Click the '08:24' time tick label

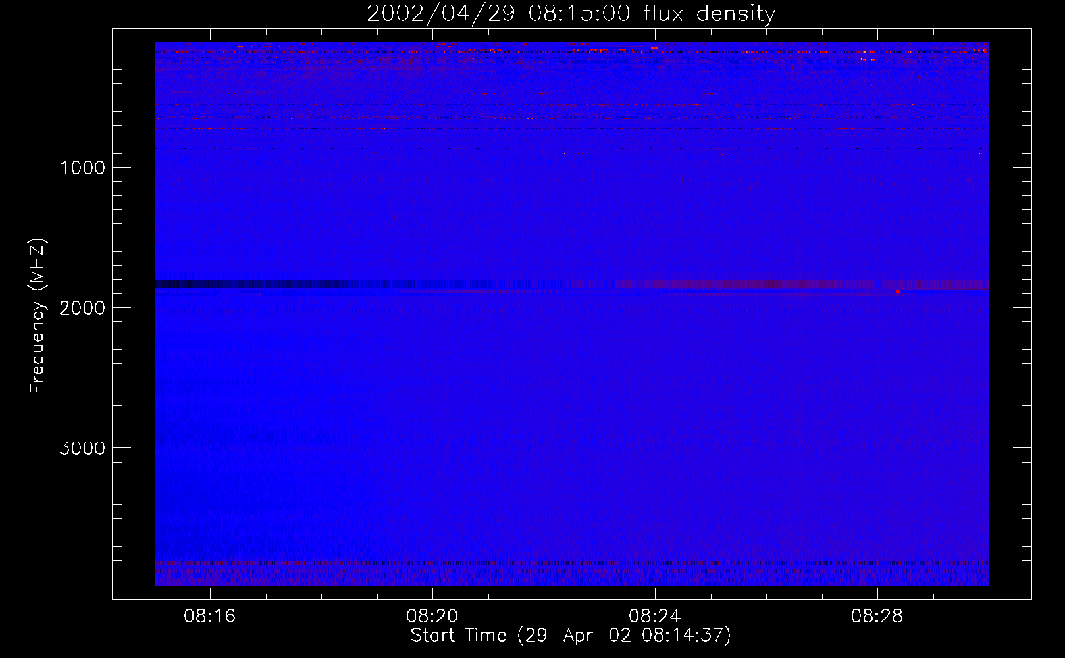(x=655, y=617)
